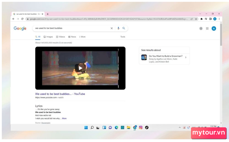Click the lock icon in the address bar
Viewport: 229px width, 142px height.
pyautogui.click(x=28, y=19)
